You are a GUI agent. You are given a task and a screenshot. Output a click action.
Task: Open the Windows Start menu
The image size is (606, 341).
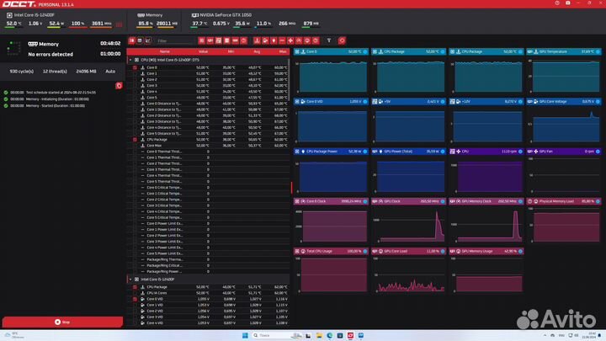click(x=245, y=335)
